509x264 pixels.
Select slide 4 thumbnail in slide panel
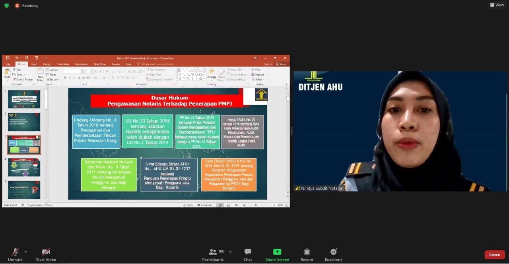(x=24, y=167)
